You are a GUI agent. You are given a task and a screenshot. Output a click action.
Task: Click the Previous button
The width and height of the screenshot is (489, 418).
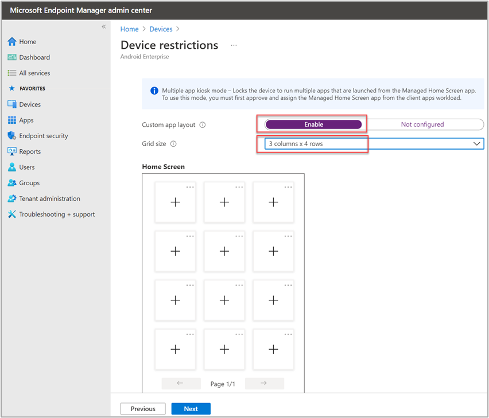[143, 409]
